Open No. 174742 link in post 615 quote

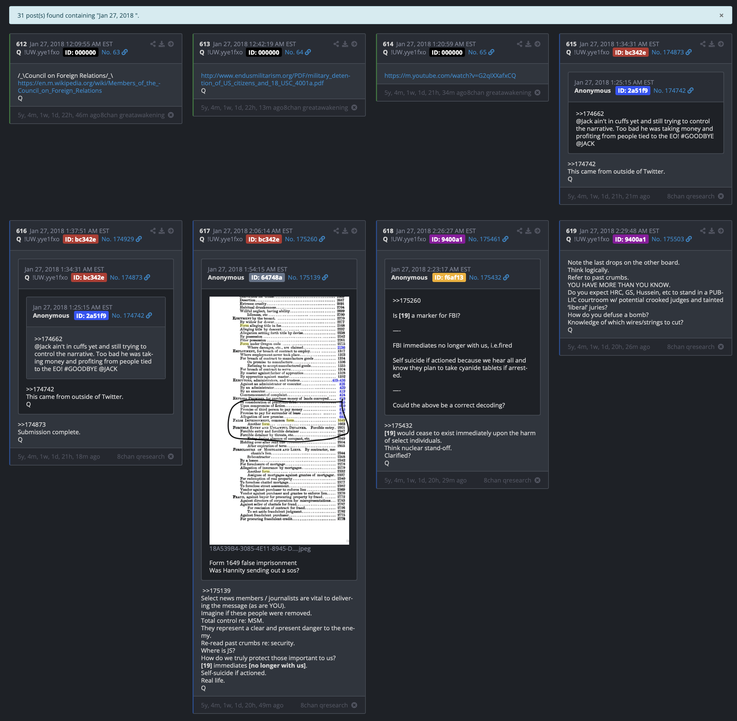(673, 90)
